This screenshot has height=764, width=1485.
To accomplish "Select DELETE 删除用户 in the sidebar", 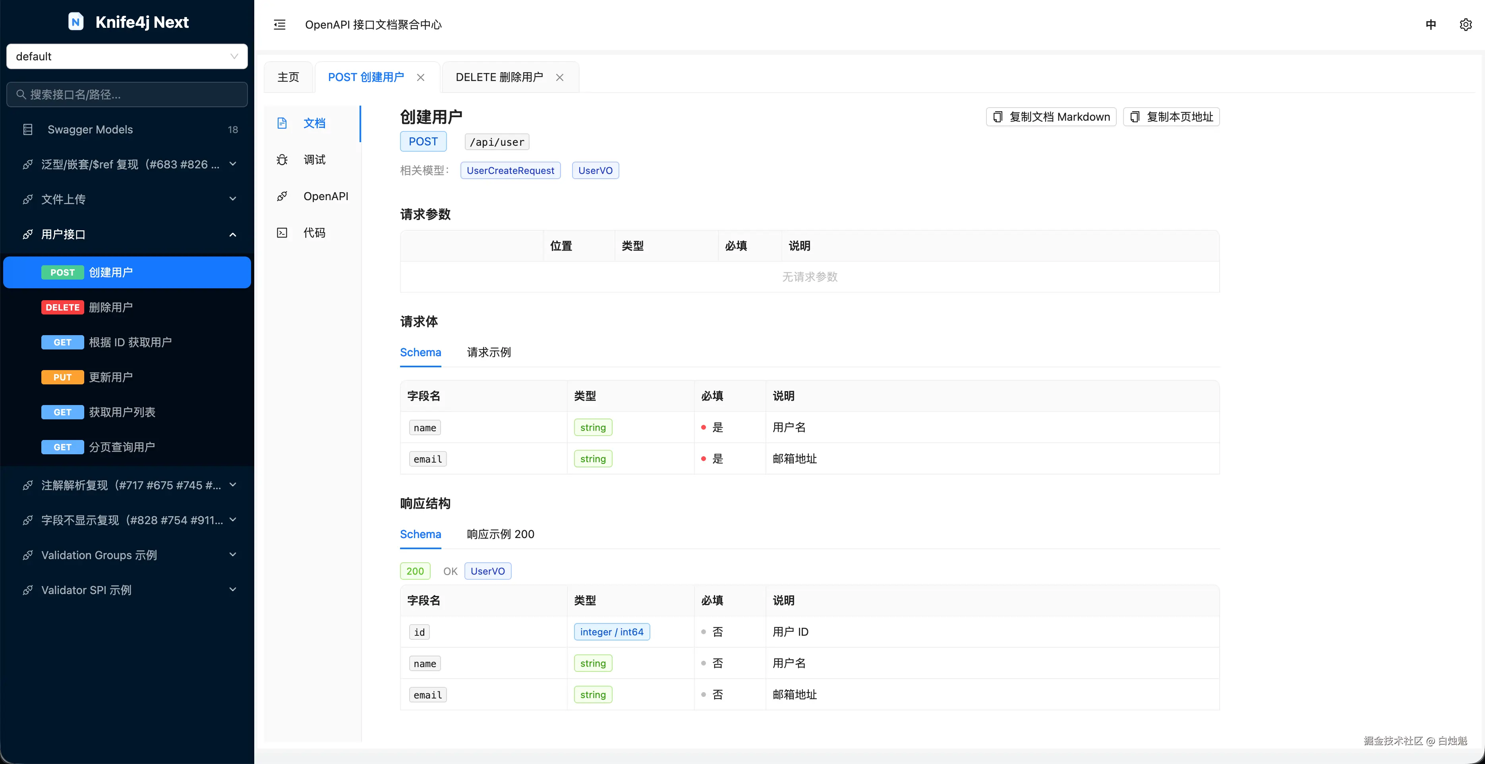I will (127, 308).
